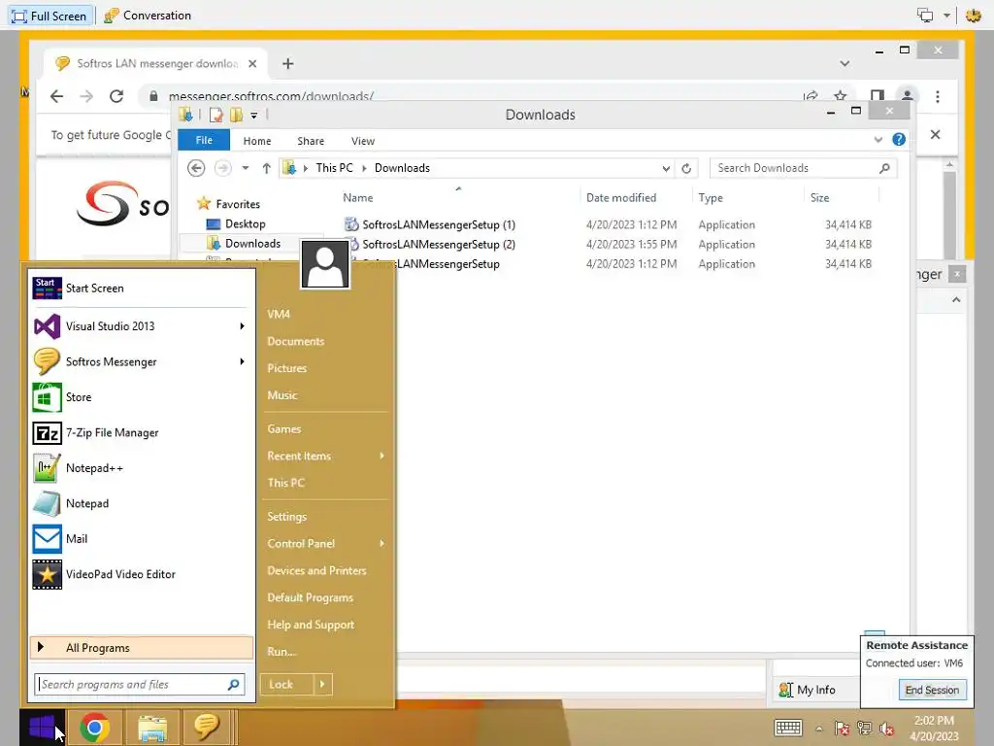Select SoftrosLANMessengerSetup (2) file
The width and height of the screenshot is (994, 746).
438,244
